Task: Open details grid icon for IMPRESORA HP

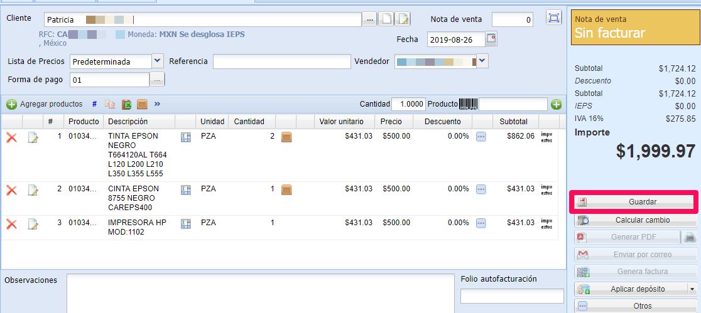Action: tap(185, 223)
